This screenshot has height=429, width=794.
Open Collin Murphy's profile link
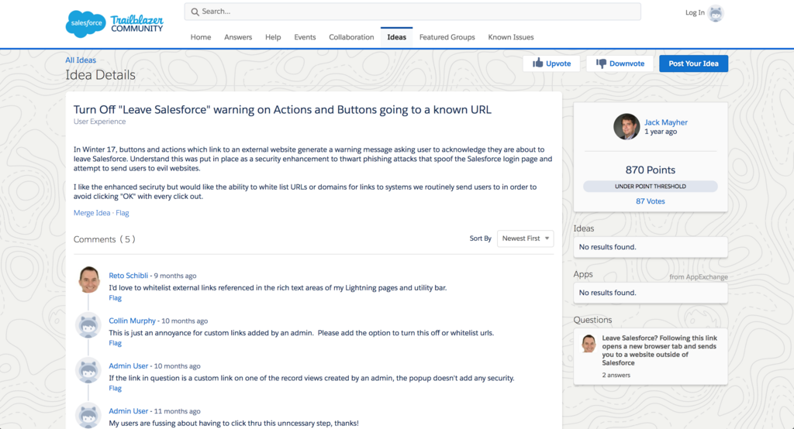(132, 321)
